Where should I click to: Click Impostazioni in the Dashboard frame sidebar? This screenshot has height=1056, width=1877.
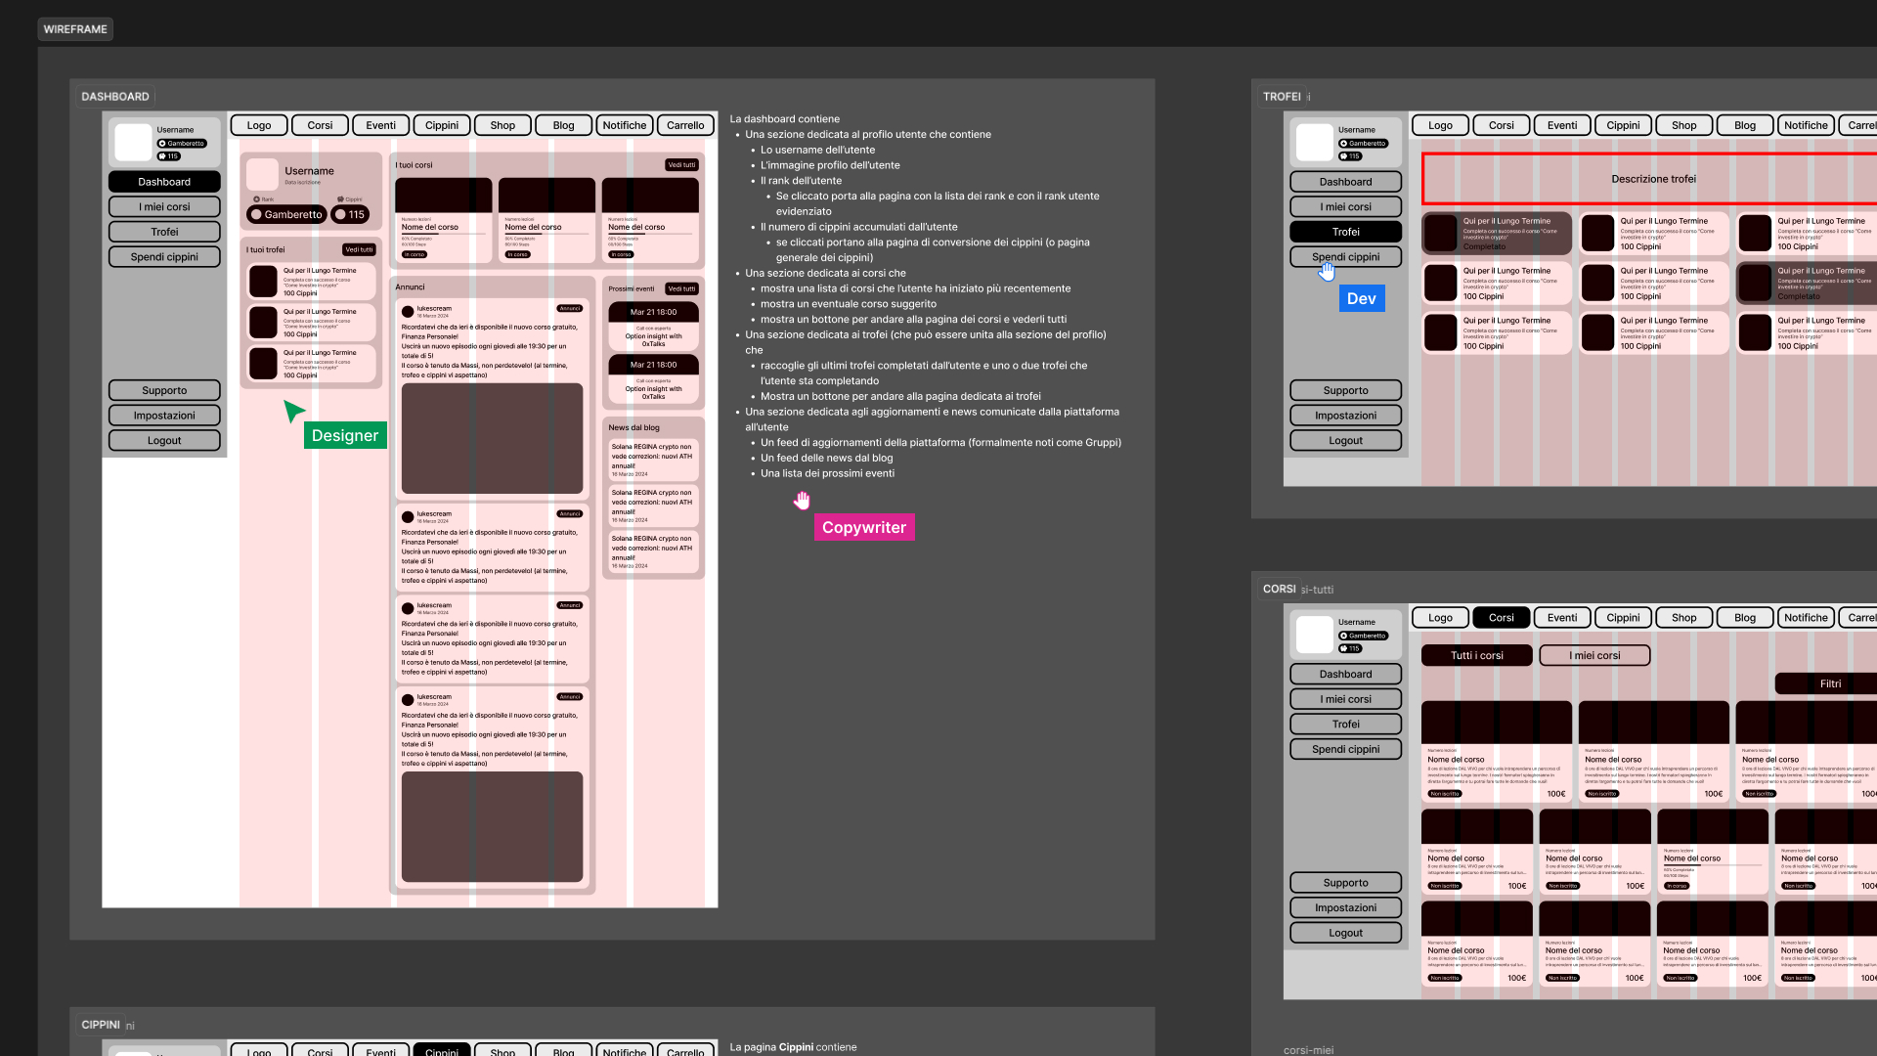pos(164,416)
